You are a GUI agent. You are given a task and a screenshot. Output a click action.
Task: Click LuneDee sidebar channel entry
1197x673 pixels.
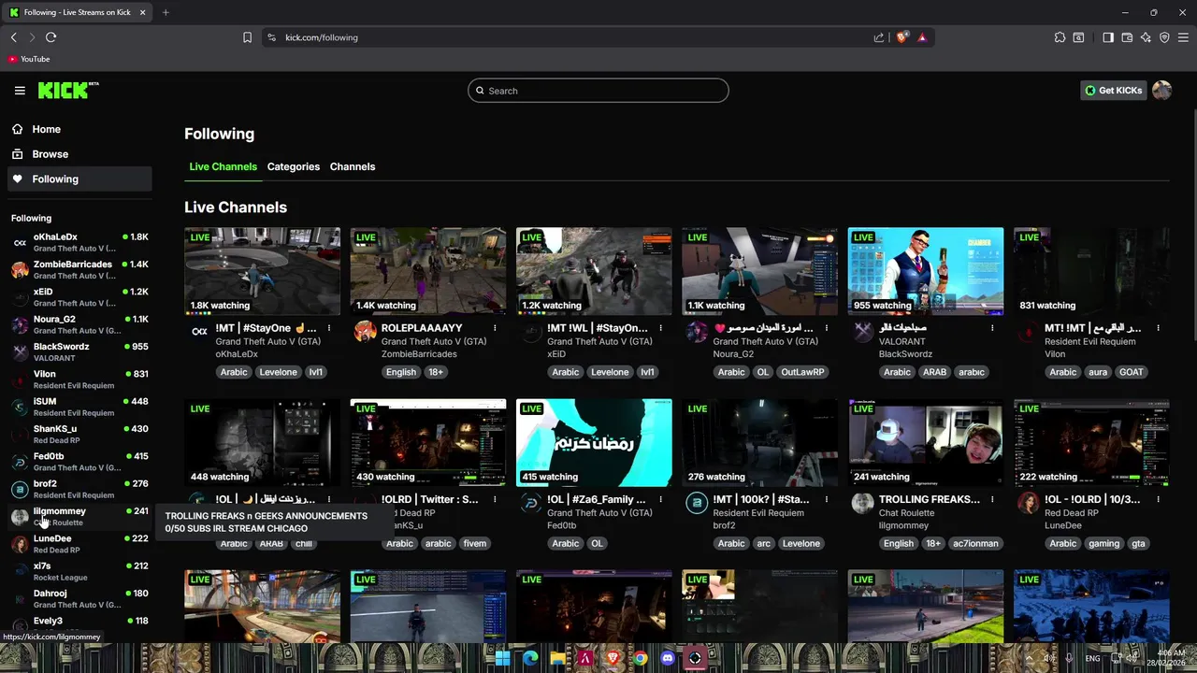coord(79,544)
